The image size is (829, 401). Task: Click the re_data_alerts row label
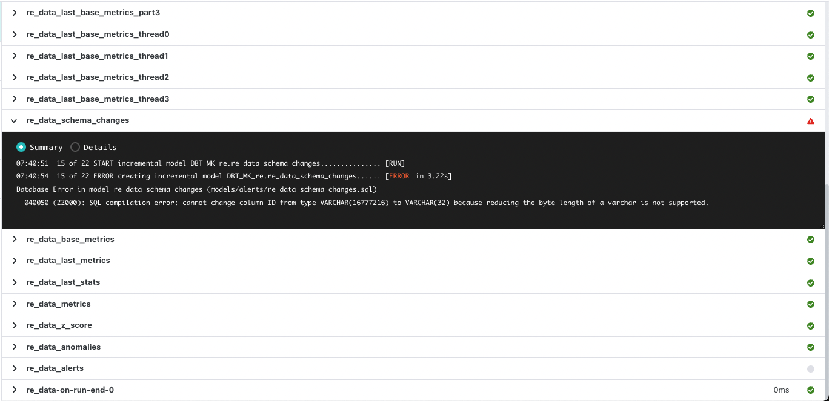click(55, 368)
